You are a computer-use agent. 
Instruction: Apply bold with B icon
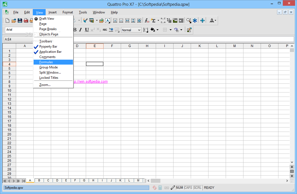(75, 30)
